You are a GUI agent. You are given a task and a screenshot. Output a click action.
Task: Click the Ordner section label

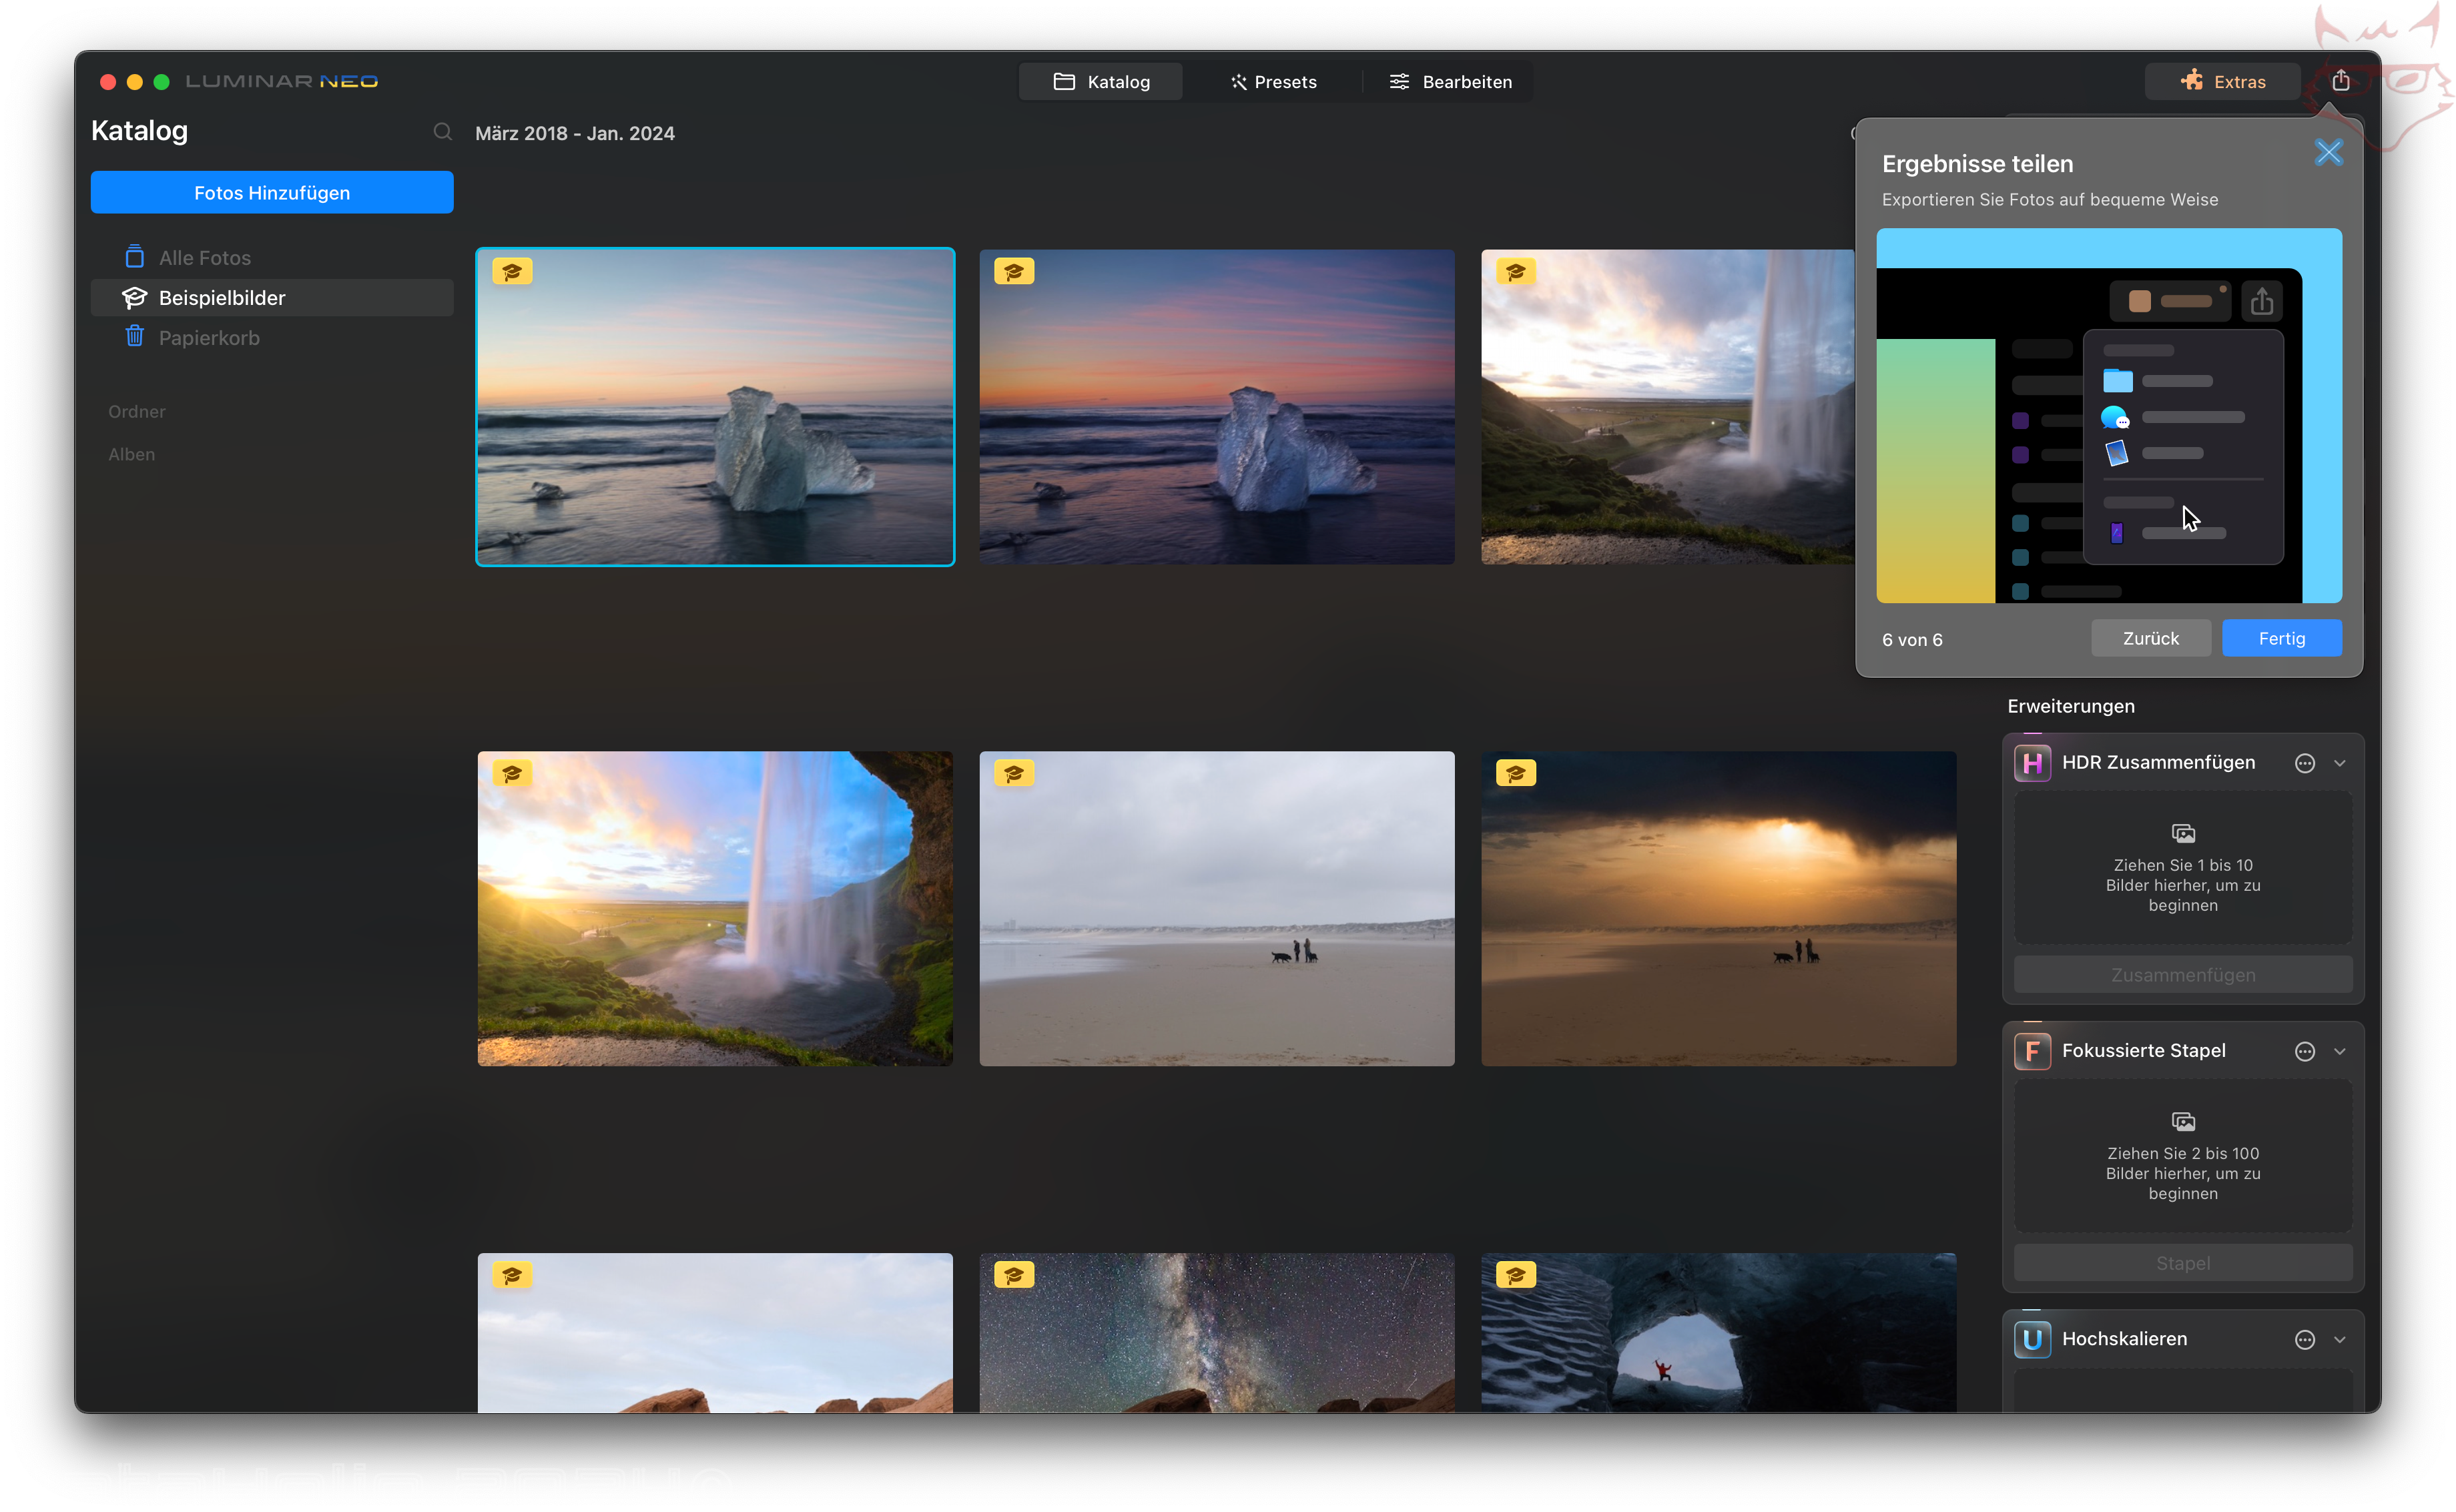[x=137, y=411]
